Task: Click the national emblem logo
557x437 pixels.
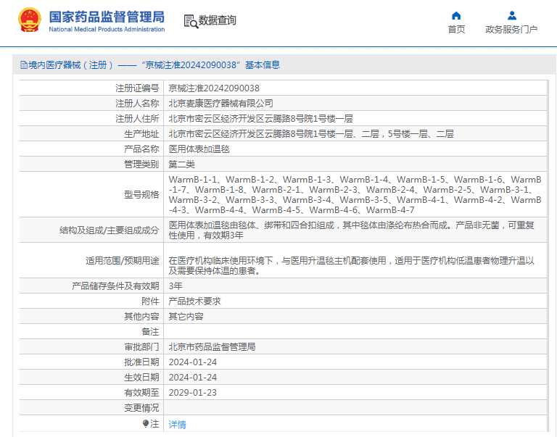Action: pyautogui.click(x=29, y=20)
